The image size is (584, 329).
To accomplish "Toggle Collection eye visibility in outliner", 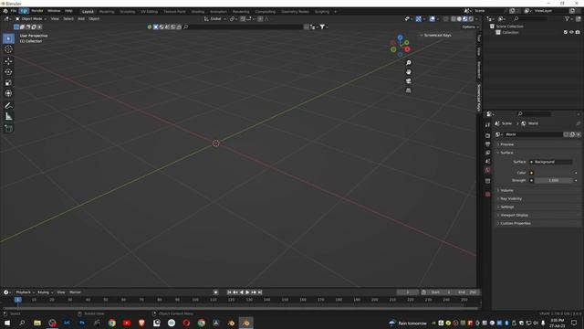I will (x=571, y=33).
